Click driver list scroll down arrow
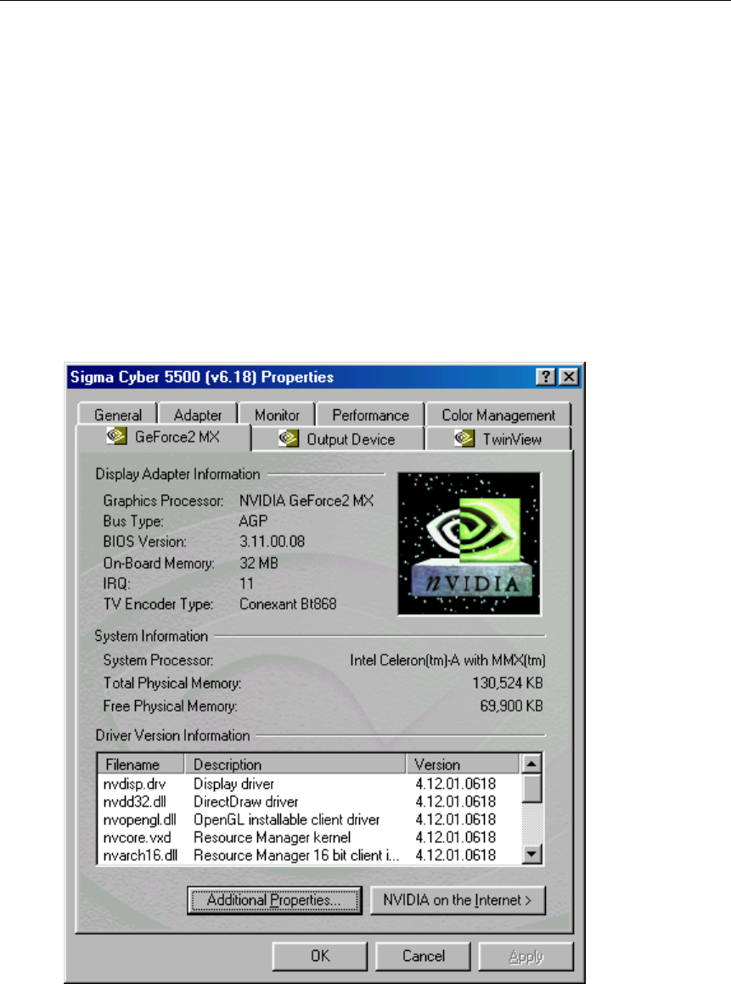Image resolution: width=731 pixels, height=984 pixels. [531, 853]
